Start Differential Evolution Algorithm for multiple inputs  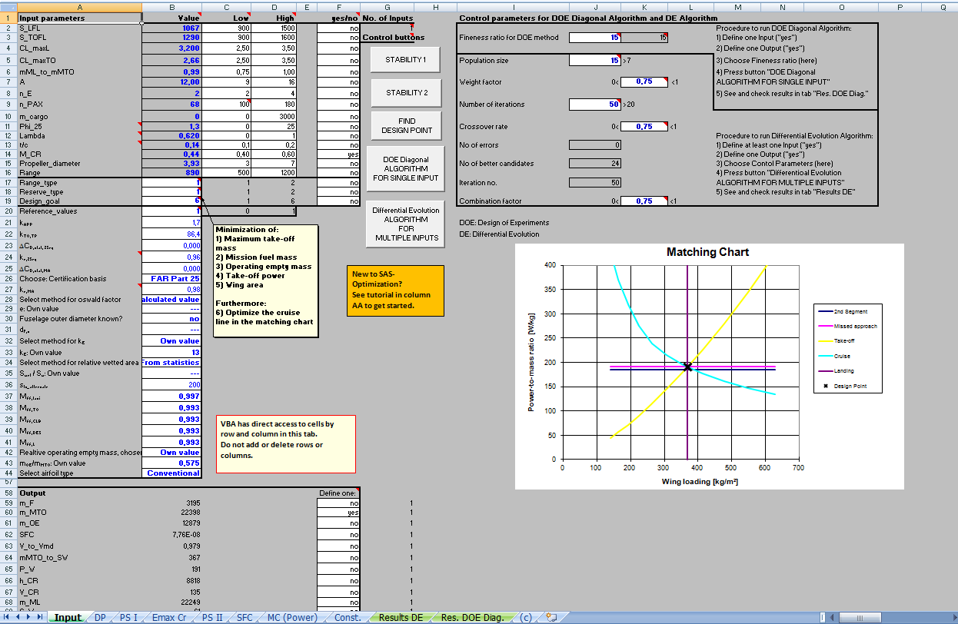click(x=406, y=224)
